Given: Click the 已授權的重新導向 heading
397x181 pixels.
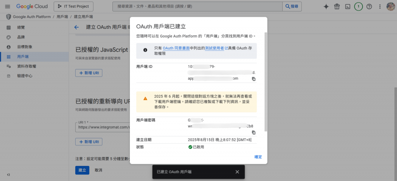Looking at the screenshot, I should pos(103,102).
